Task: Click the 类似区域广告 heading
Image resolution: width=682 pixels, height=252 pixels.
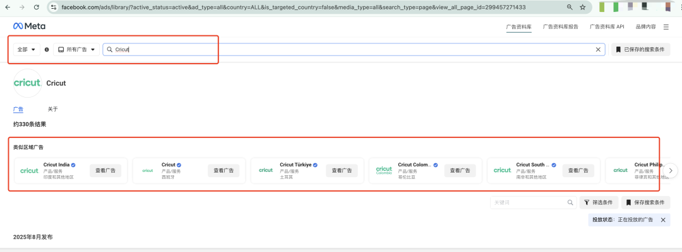Action: pos(28,147)
